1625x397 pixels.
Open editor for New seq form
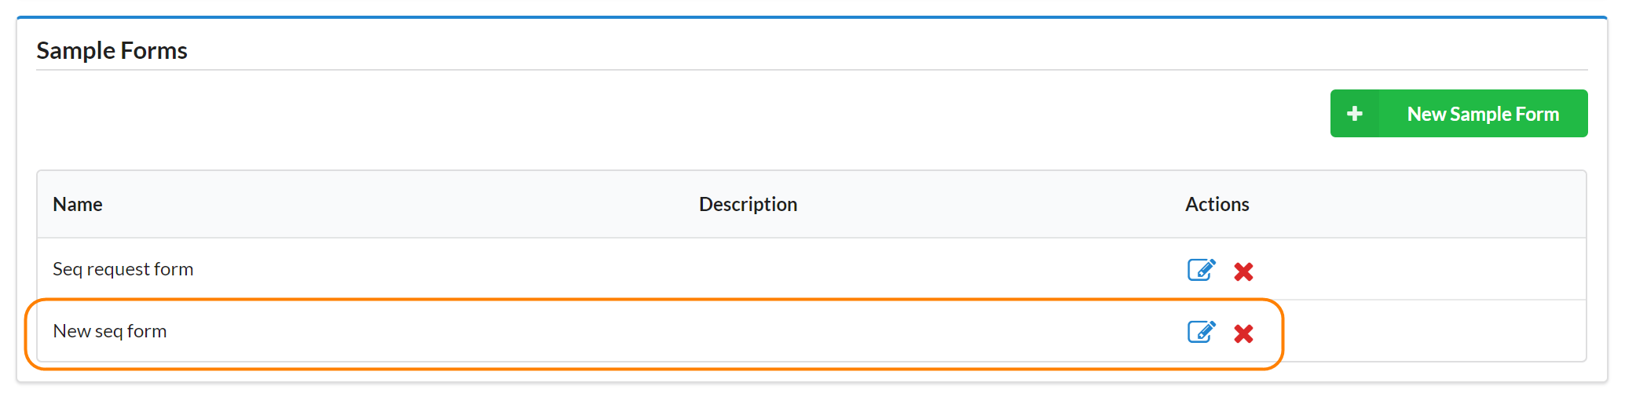1201,332
